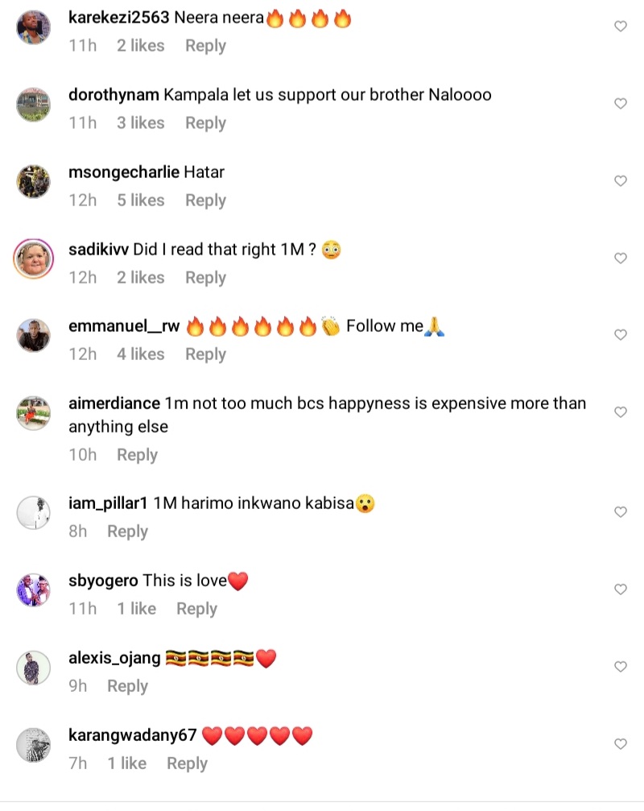Heart aimerdiance's happiness comment
The width and height of the screenshot is (644, 811).
tap(621, 412)
